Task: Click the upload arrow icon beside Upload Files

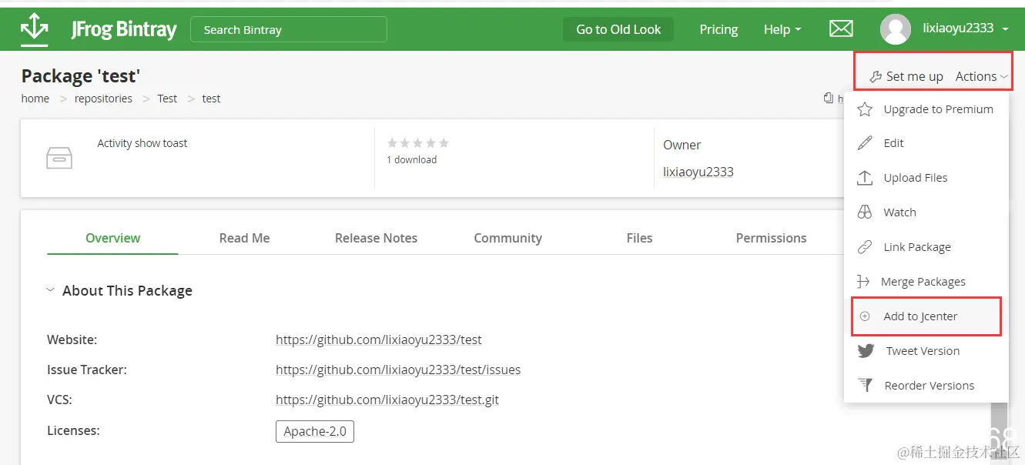Action: 865,178
